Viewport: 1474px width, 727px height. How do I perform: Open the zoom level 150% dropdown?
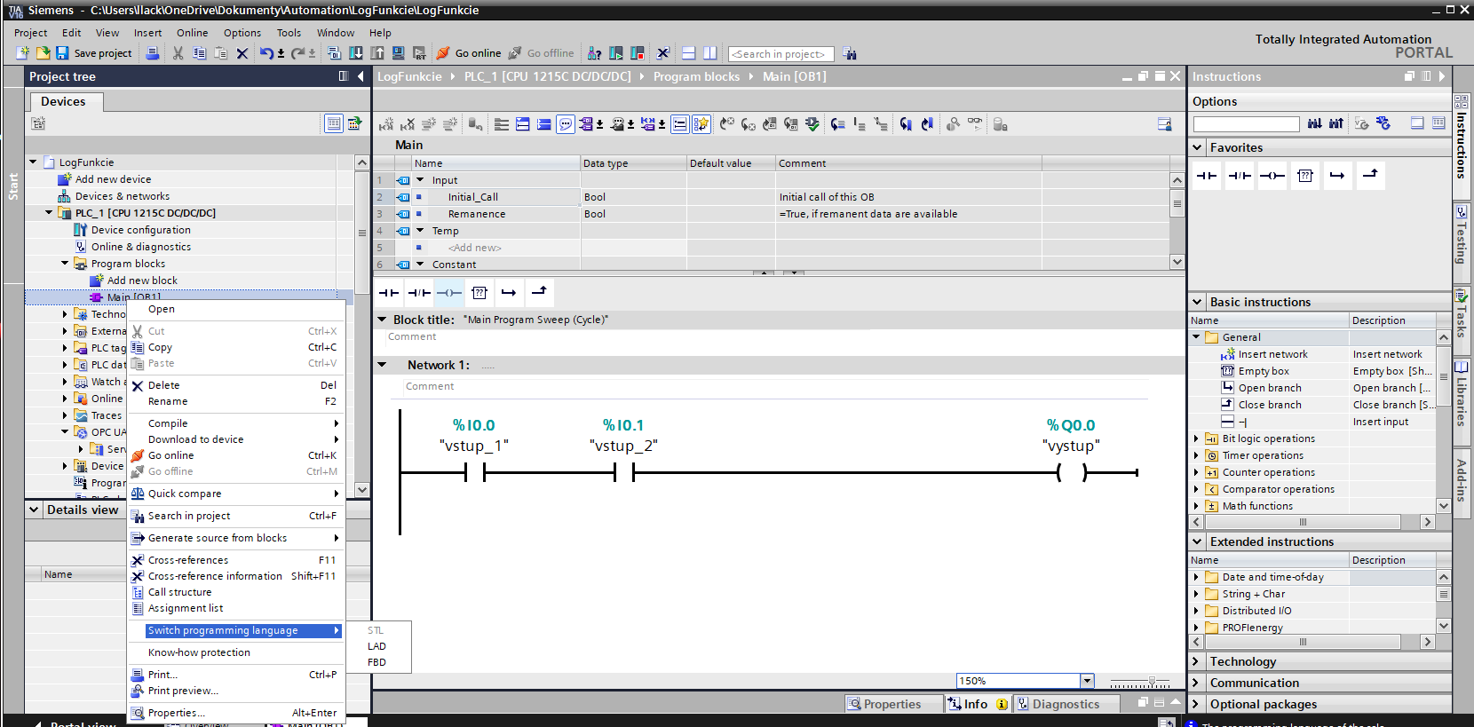pyautogui.click(x=1087, y=681)
